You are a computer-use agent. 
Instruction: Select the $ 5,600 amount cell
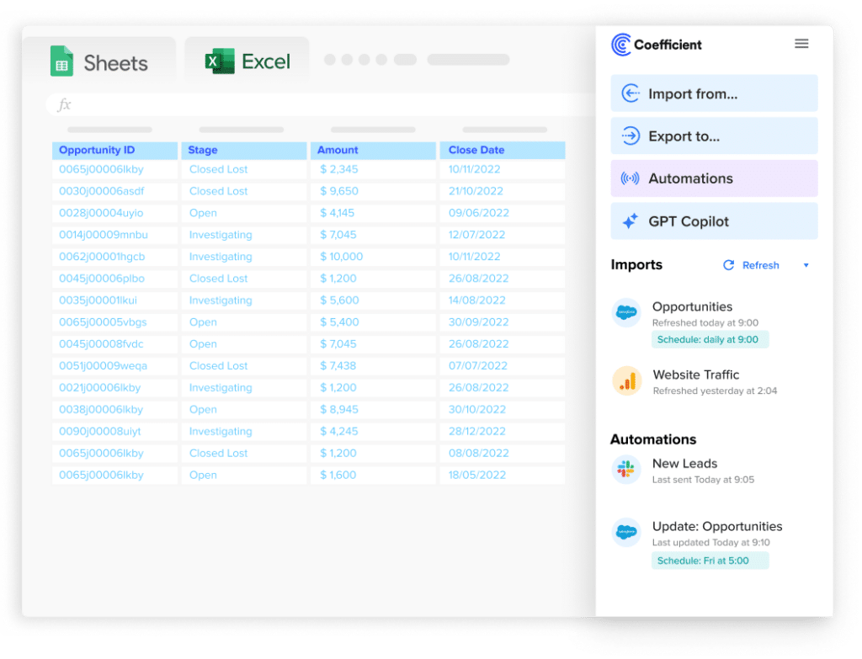[x=373, y=300]
